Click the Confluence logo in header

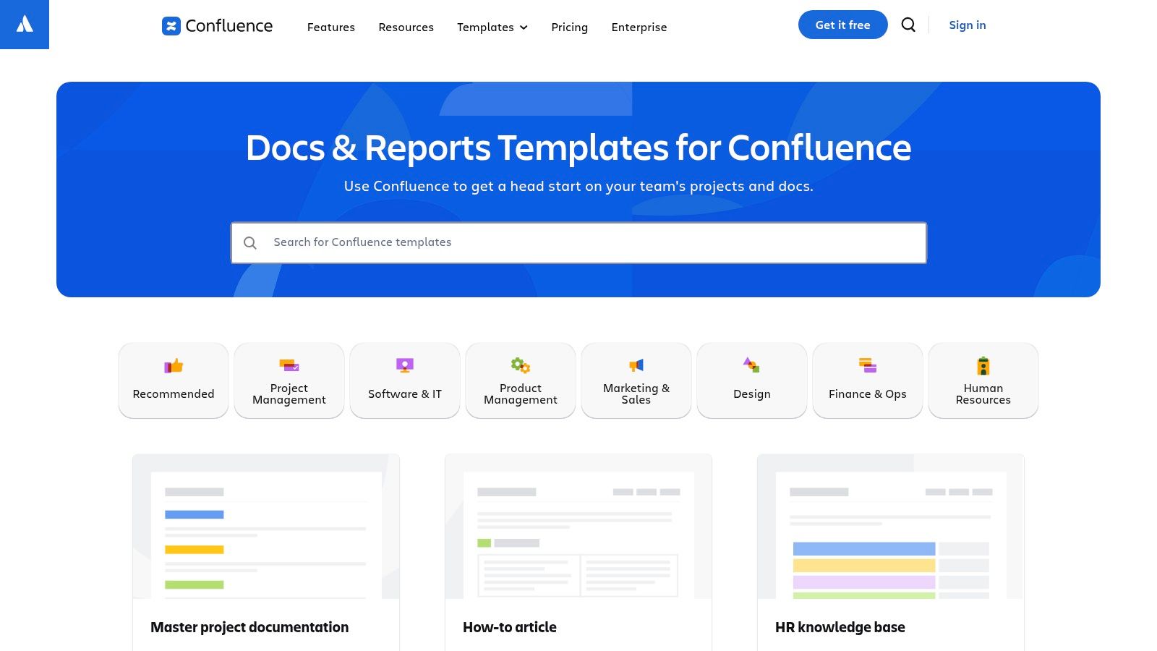217,26
